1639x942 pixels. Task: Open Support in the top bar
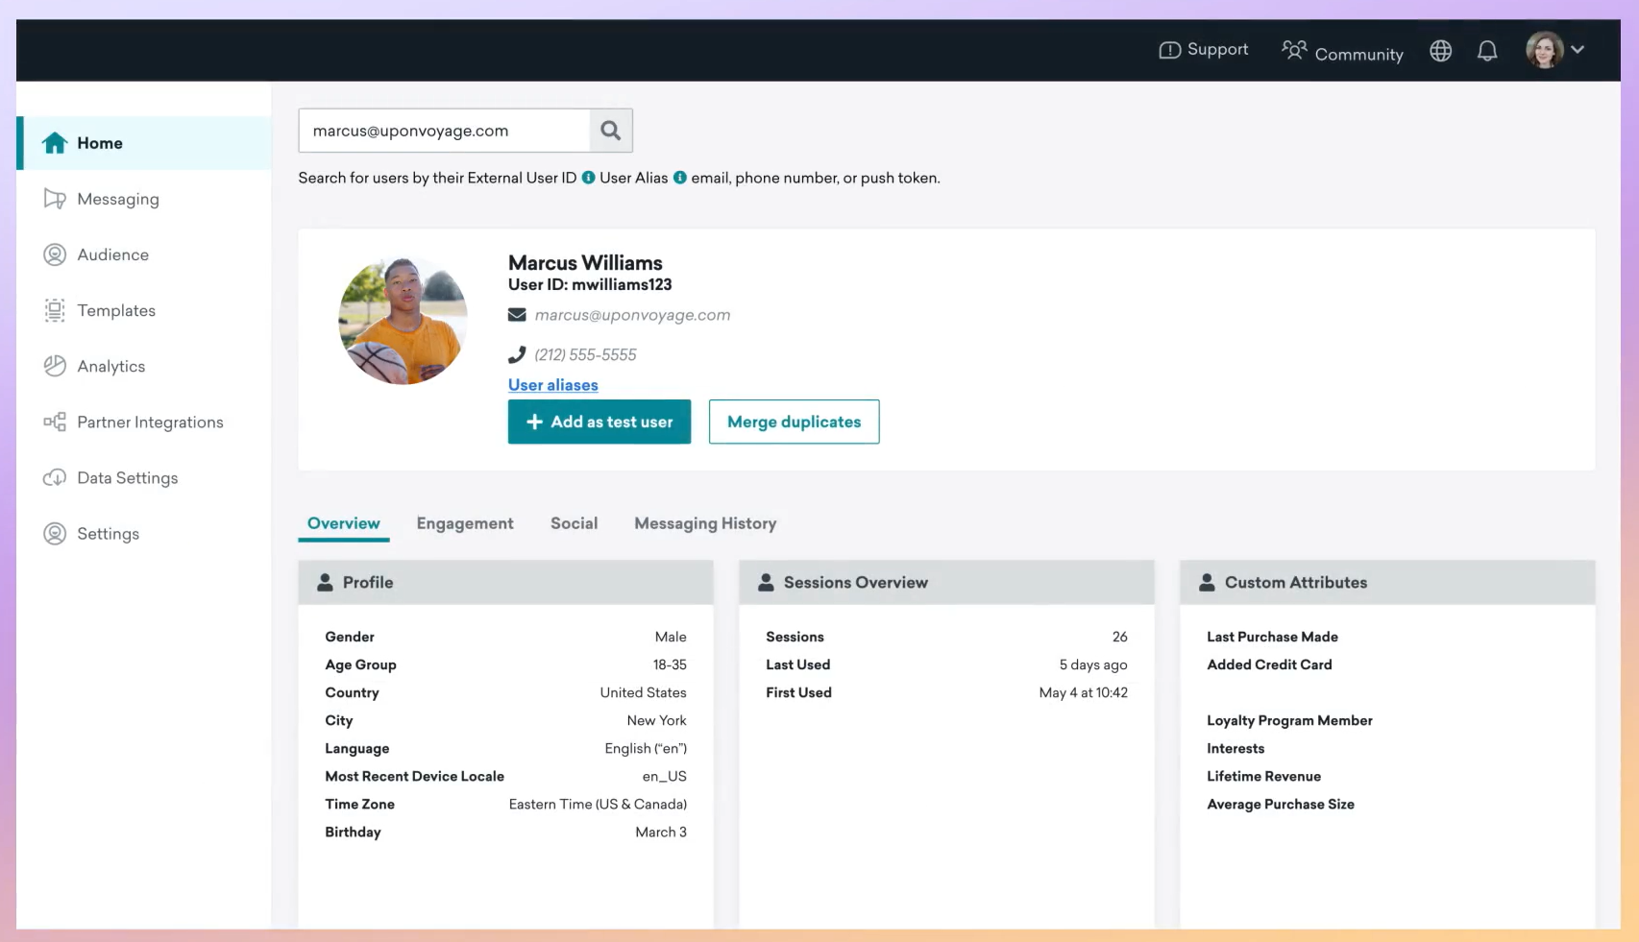pyautogui.click(x=1204, y=50)
